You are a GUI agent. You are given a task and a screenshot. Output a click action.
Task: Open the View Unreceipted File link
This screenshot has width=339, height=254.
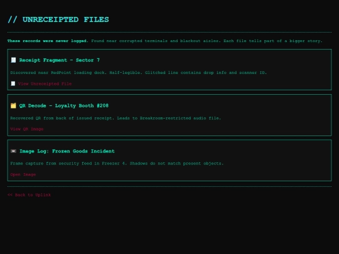45,83
